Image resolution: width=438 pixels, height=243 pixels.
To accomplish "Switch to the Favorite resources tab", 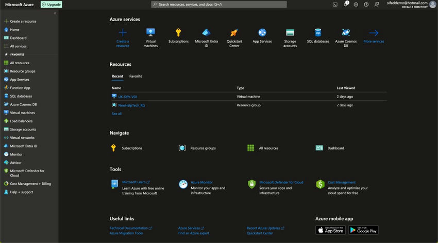I will click(x=136, y=76).
